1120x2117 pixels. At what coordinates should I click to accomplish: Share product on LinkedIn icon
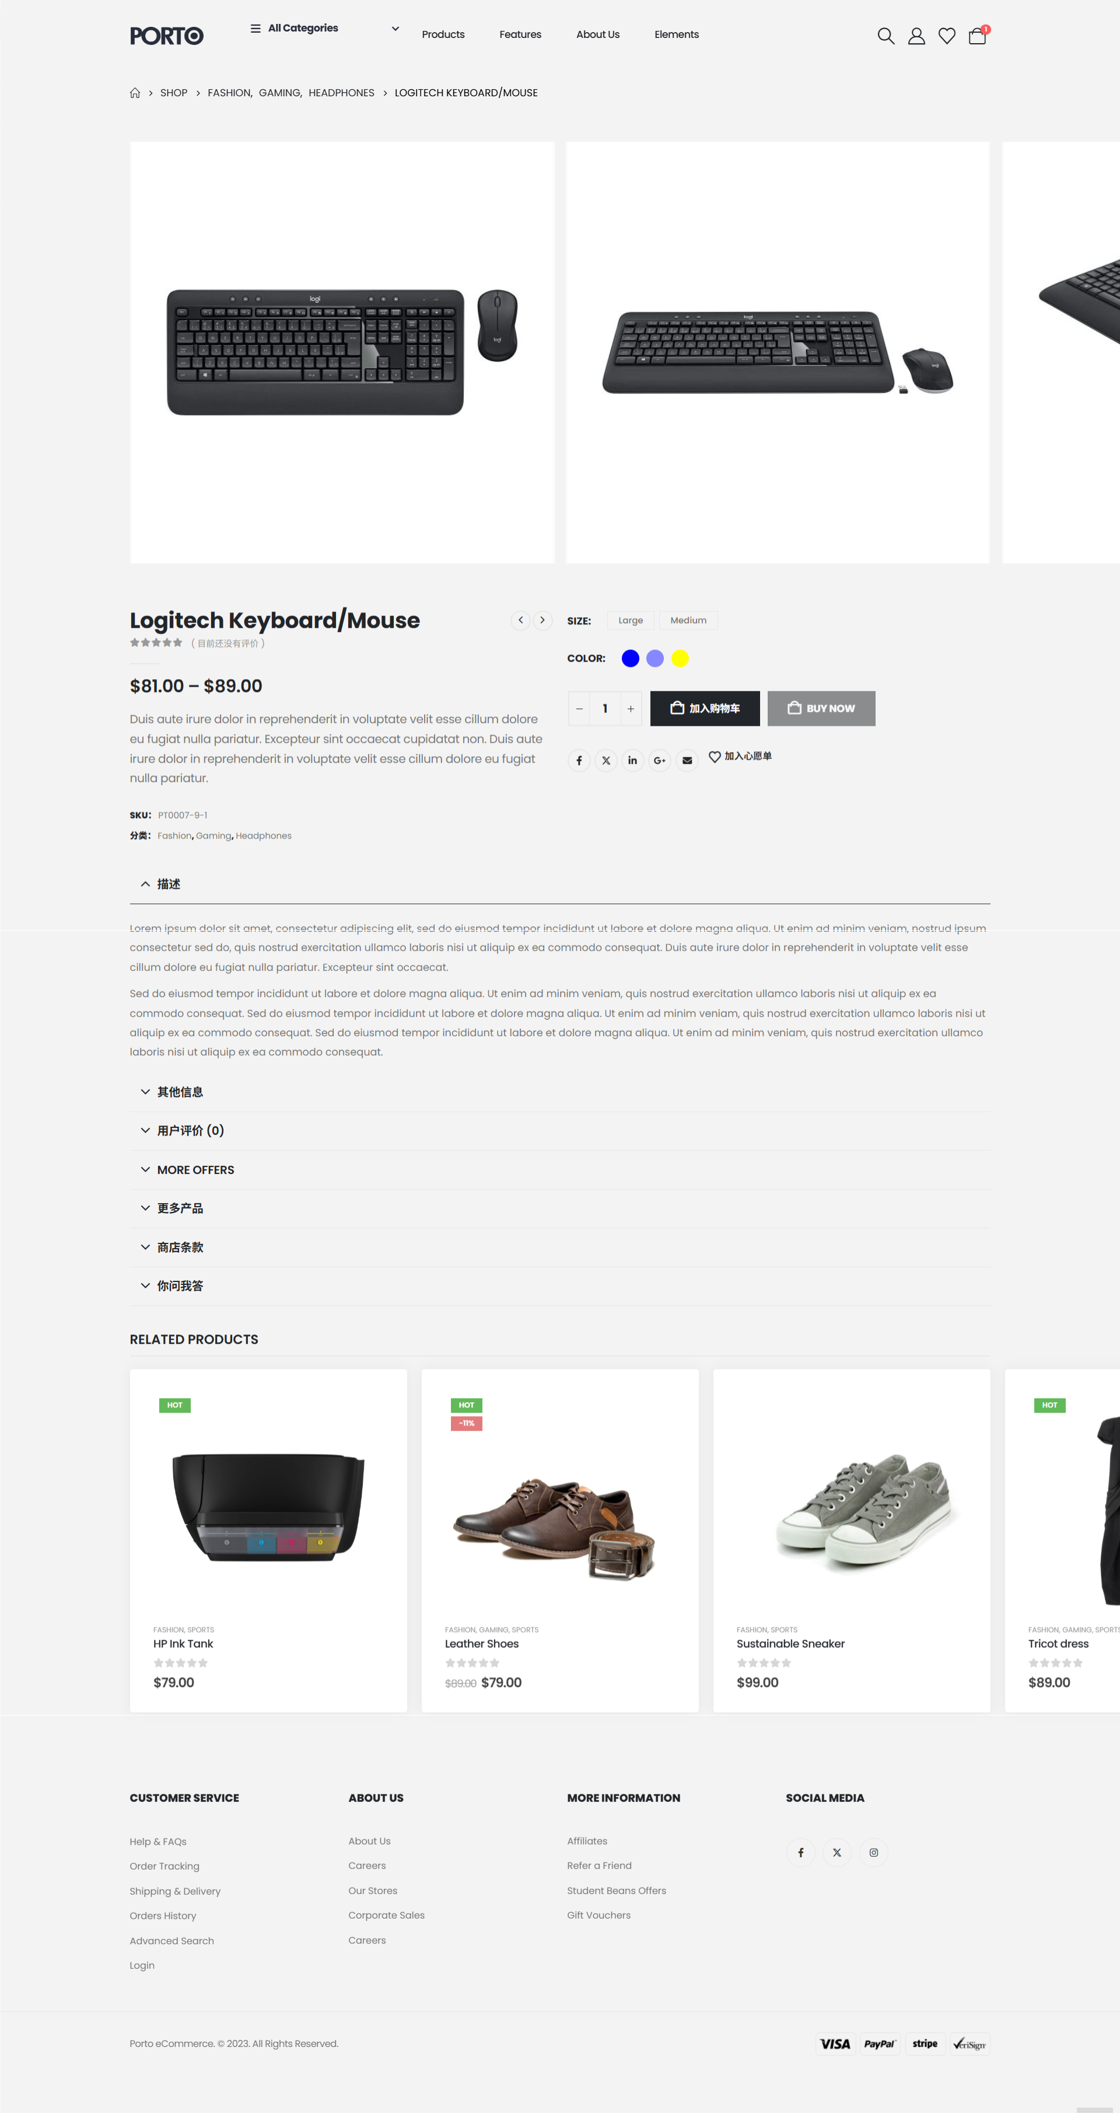point(633,760)
